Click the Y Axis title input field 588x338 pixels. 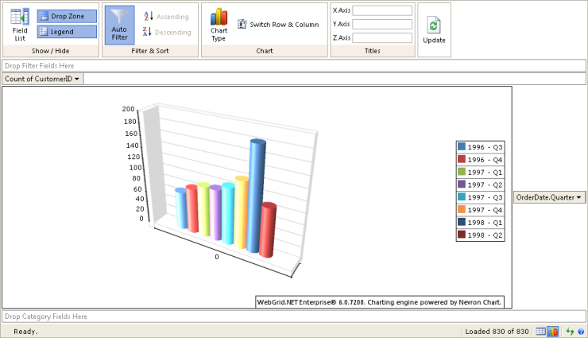(382, 24)
